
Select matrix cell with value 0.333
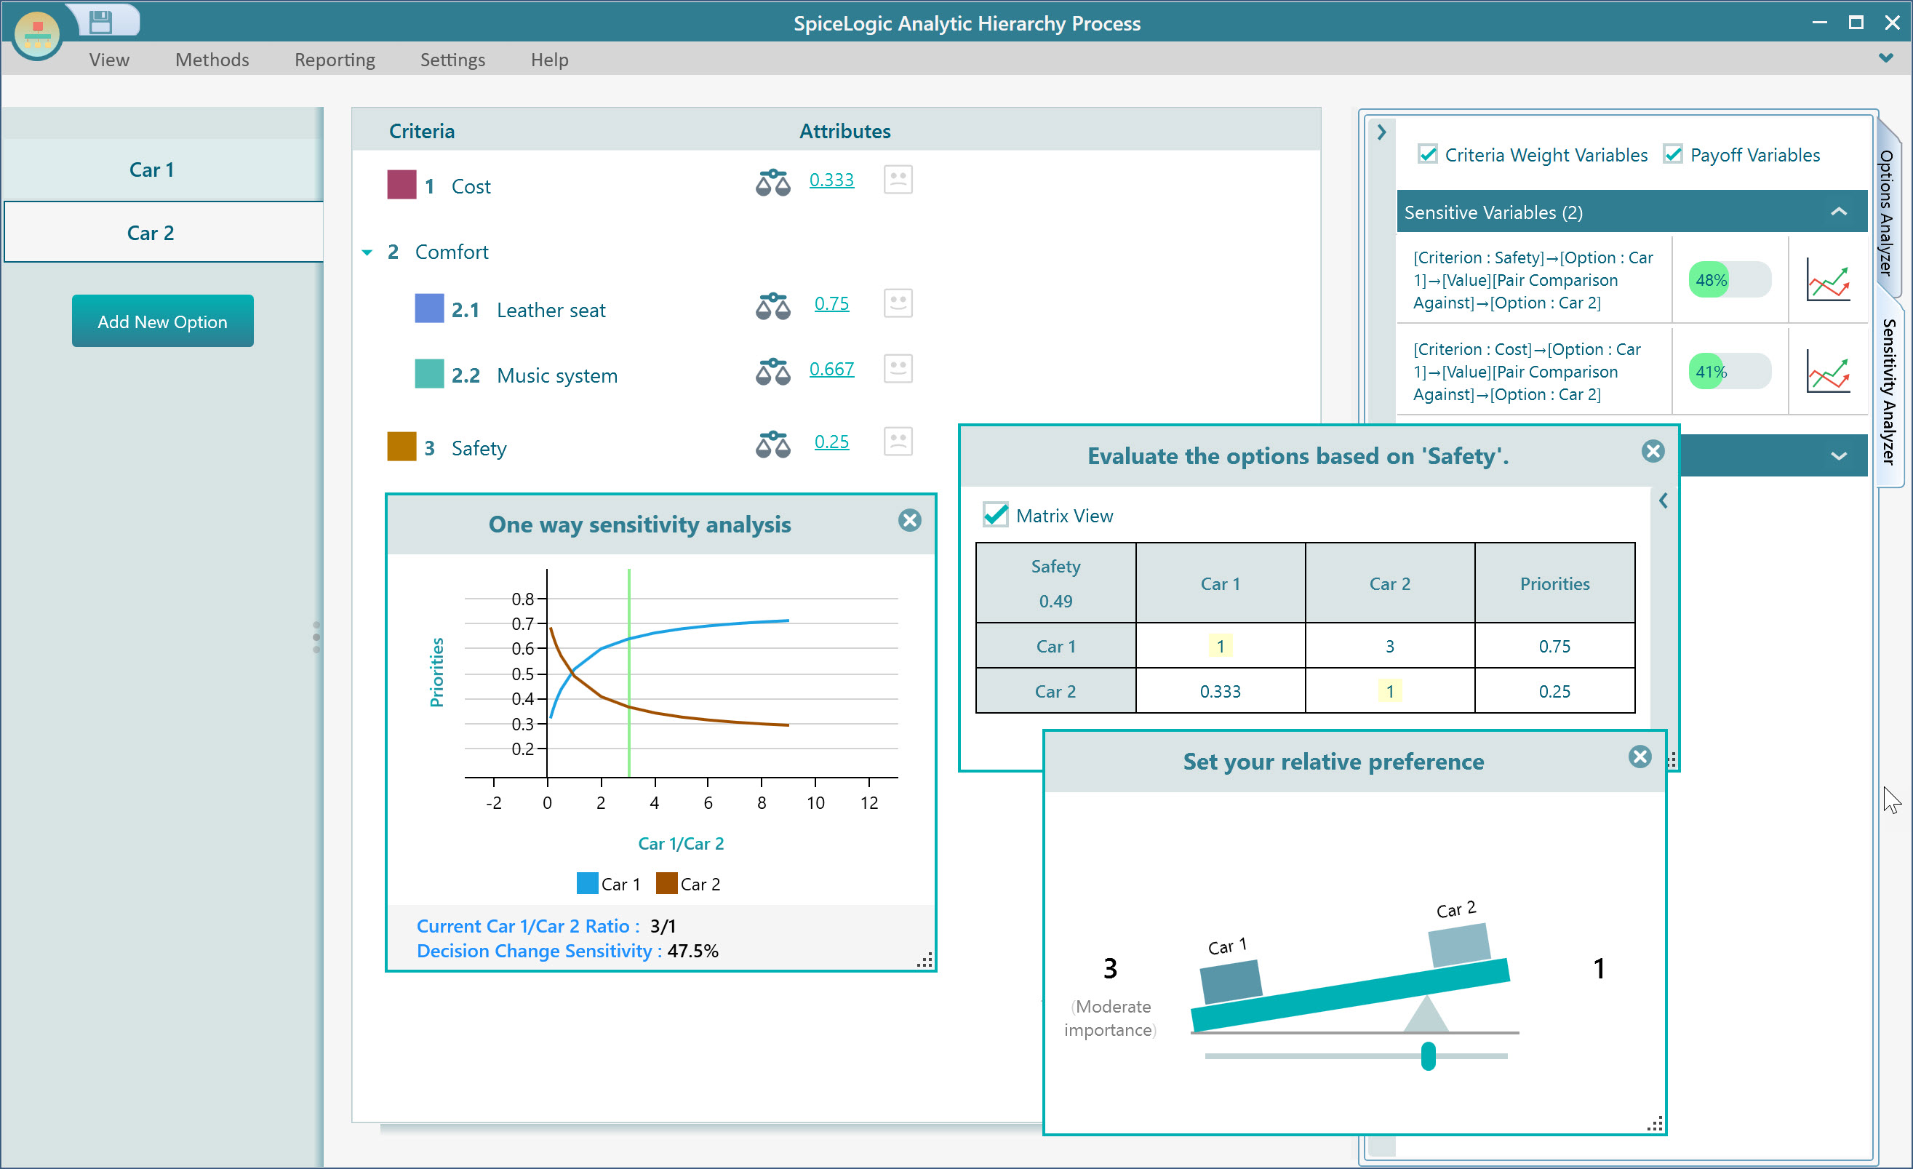[1220, 691]
